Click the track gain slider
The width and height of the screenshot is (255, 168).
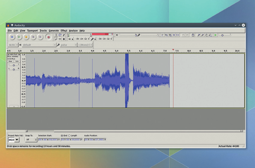click(x=13, y=65)
